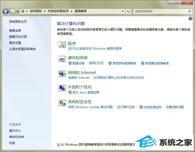Maximize the troubleshooting window

point(179,2)
